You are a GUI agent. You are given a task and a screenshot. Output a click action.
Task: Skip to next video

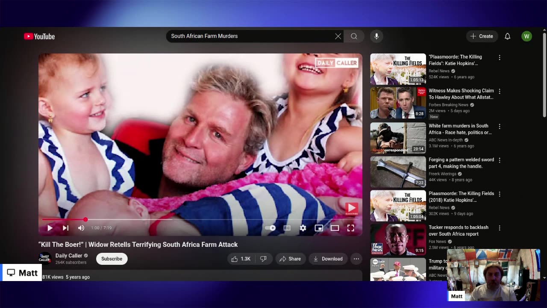coord(65,228)
